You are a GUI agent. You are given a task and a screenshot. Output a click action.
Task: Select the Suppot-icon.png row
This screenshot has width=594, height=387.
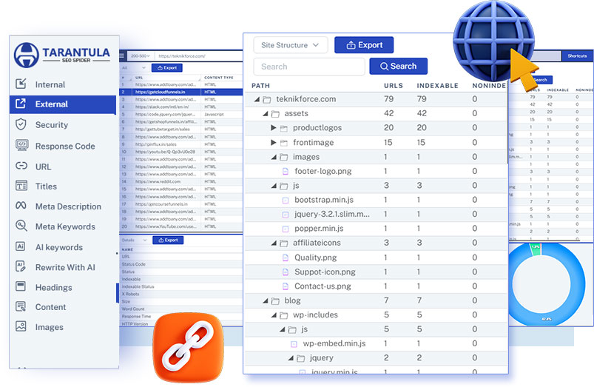click(x=375, y=272)
